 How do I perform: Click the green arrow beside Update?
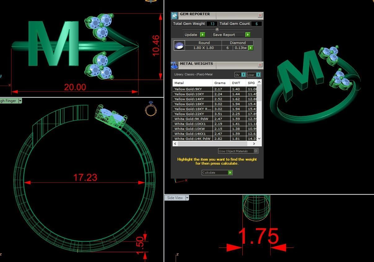202,35
